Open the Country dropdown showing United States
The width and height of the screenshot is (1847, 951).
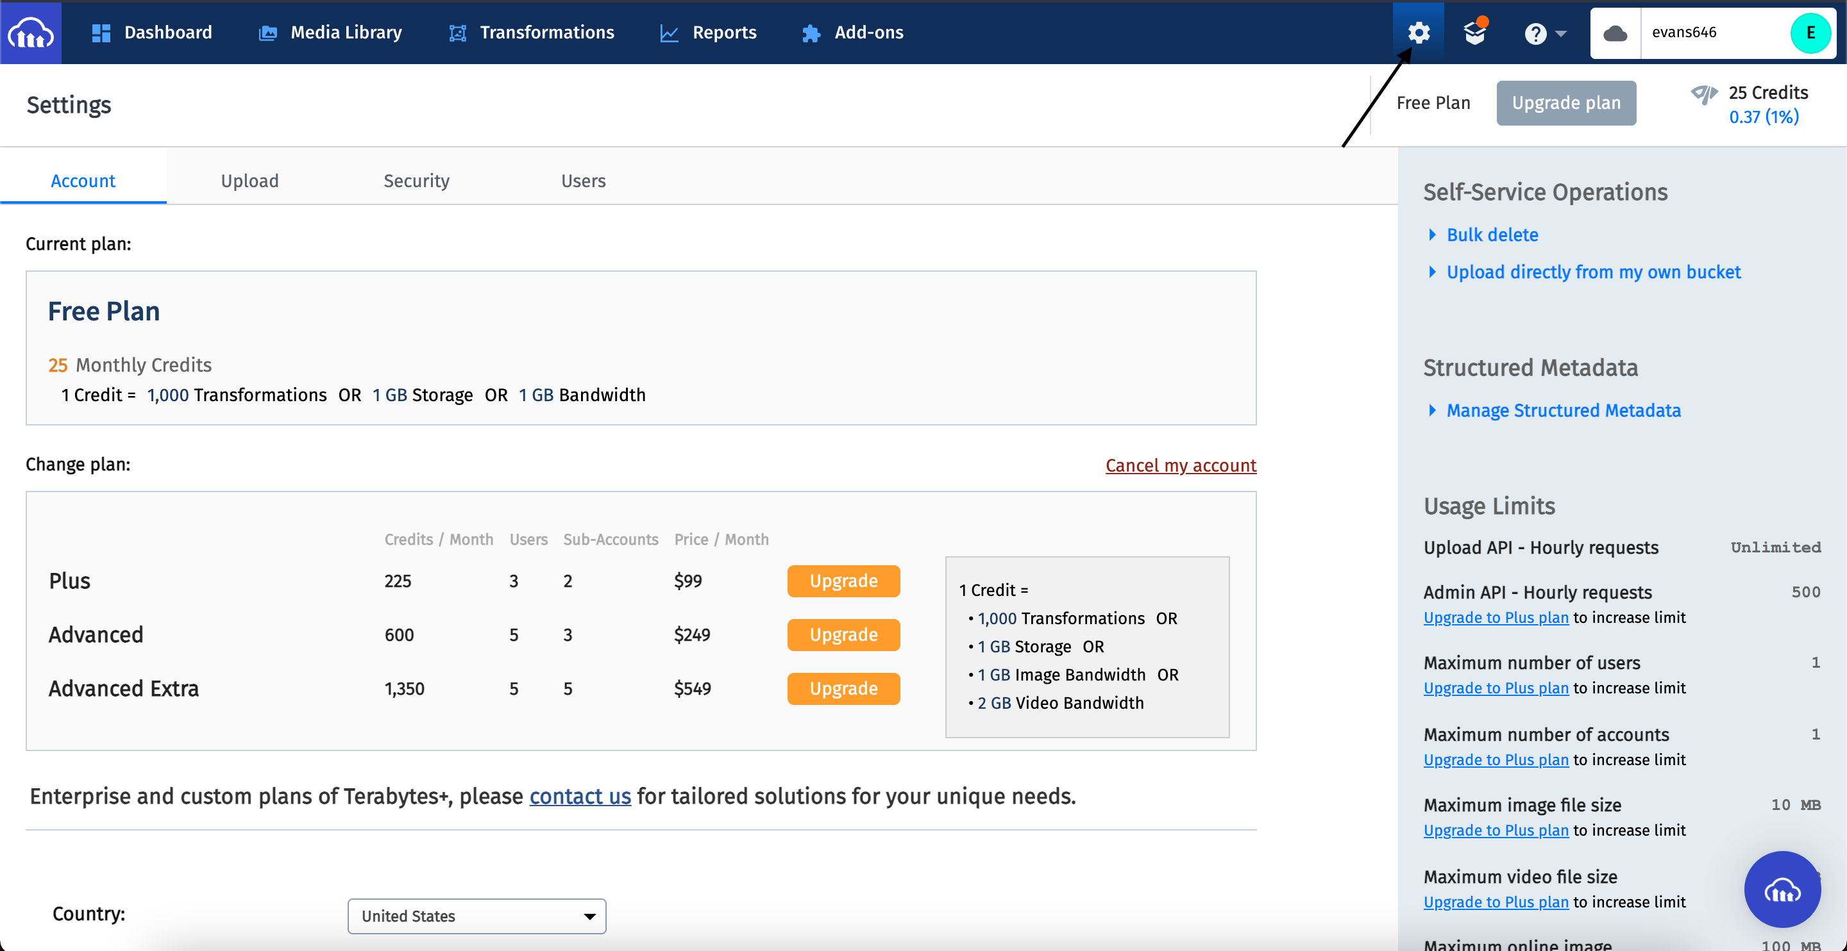click(x=476, y=915)
